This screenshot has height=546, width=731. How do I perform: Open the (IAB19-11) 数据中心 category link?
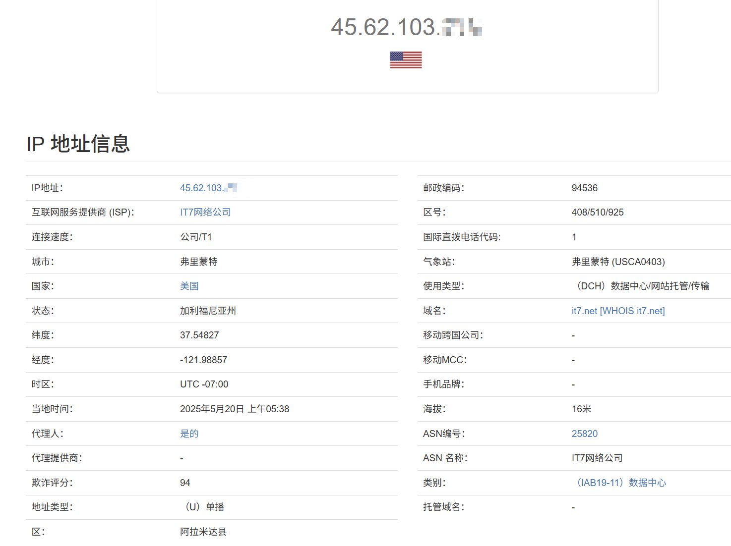pyautogui.click(x=619, y=483)
